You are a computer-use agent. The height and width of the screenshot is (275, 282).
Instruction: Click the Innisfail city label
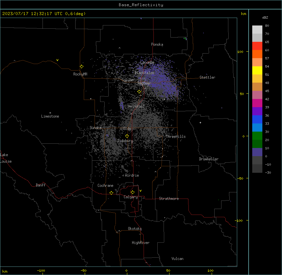(x=136, y=106)
